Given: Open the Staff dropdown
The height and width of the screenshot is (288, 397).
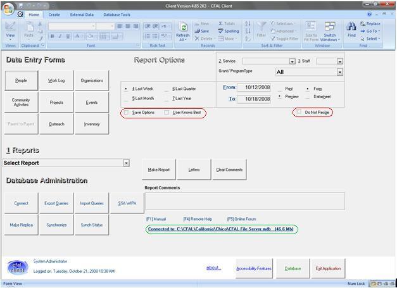Looking at the screenshot, I should point(340,61).
